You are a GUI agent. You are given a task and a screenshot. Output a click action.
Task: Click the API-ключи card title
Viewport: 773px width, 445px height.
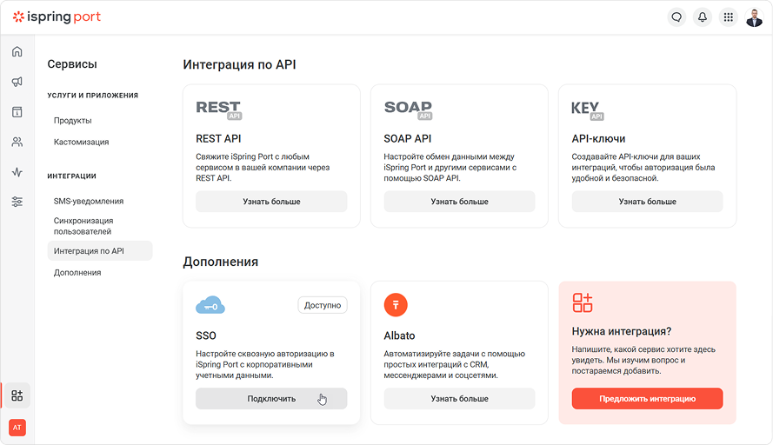tap(598, 138)
